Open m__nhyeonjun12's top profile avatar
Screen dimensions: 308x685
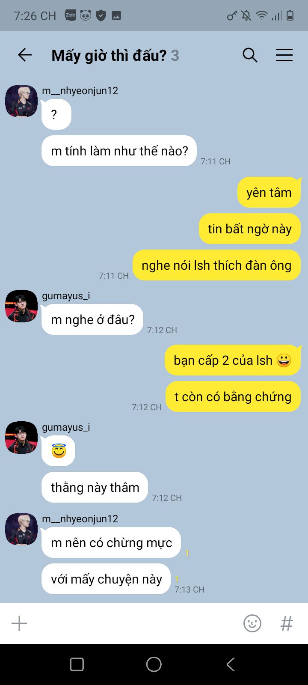21,101
